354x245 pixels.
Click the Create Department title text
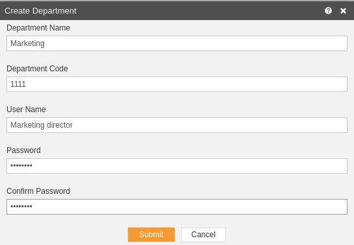pos(40,11)
